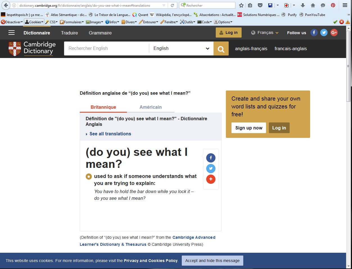Open the Cookies developer menu
The width and height of the screenshot is (352, 269).
pos(34,22)
